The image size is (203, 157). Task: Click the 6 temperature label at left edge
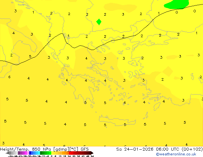(9, 77)
